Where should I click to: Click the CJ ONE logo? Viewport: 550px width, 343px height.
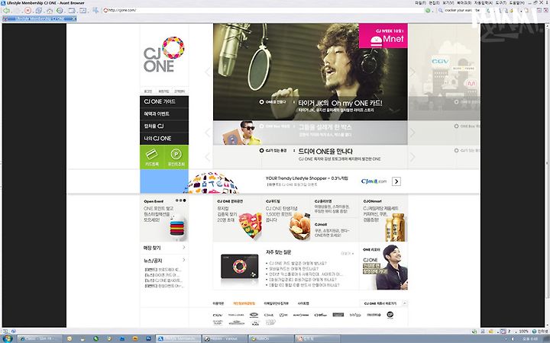(x=163, y=54)
